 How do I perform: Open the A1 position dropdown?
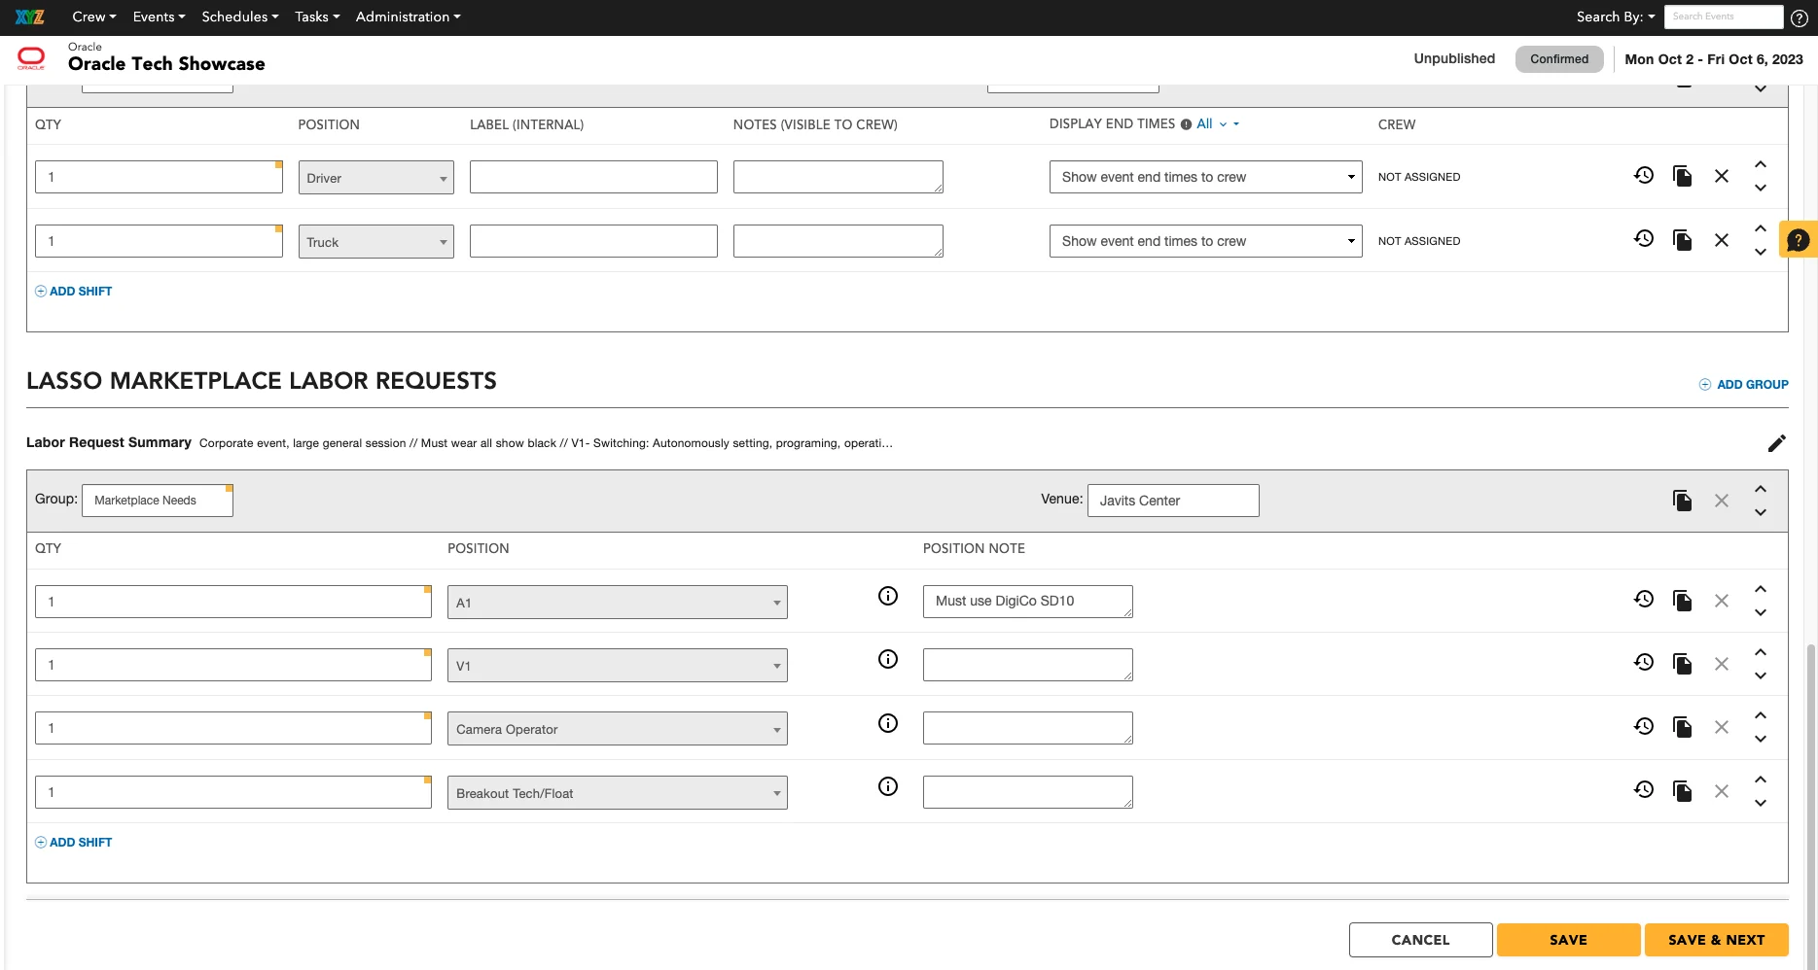coord(617,603)
